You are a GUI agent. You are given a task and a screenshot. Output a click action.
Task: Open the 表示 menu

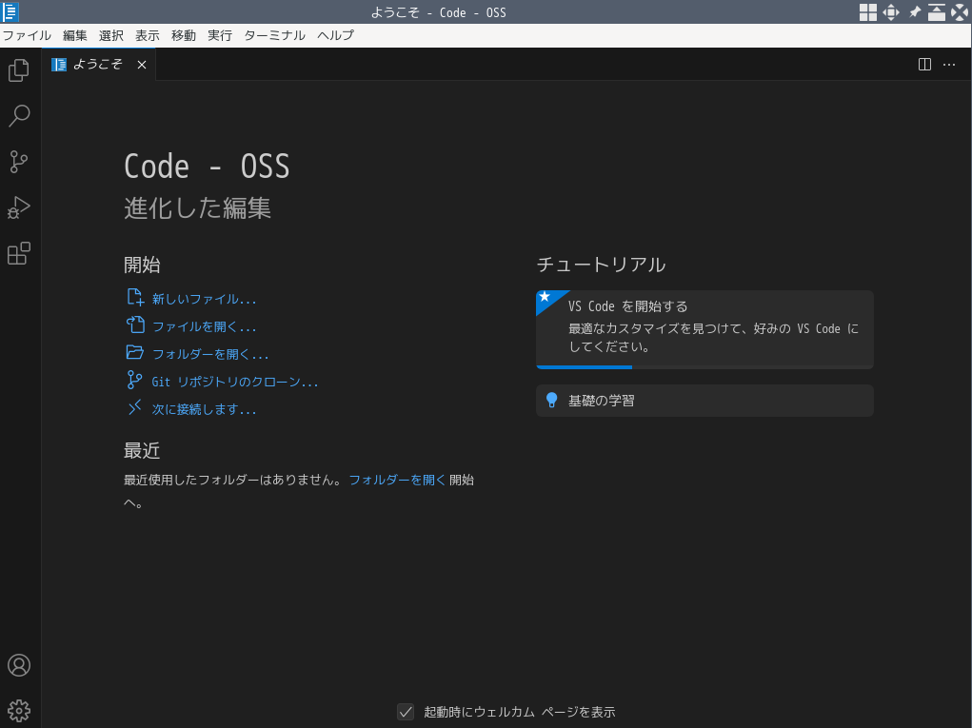pos(148,35)
